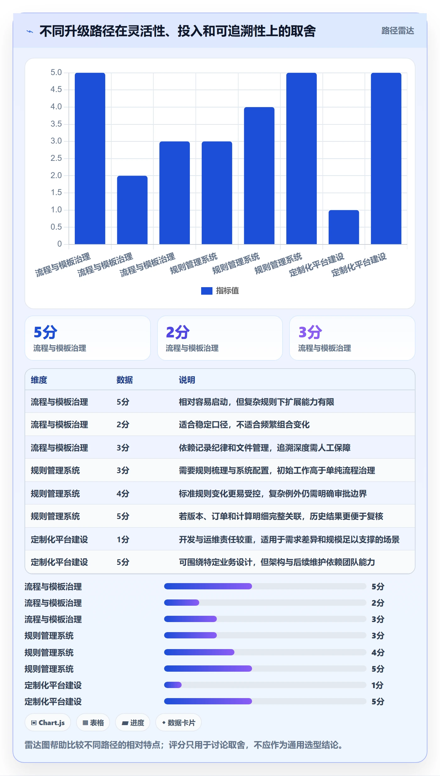Viewport: 440px width, 776px height.
Task: Click the table's 1分 data cell
Action: click(x=123, y=539)
